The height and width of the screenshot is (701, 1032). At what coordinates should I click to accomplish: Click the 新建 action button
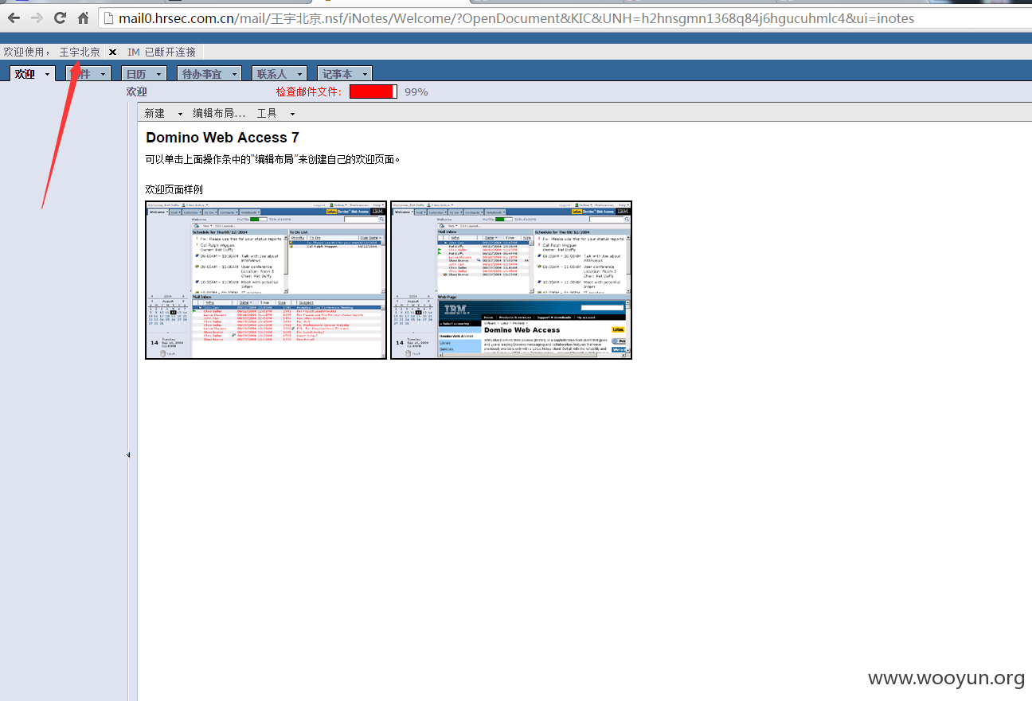[154, 114]
